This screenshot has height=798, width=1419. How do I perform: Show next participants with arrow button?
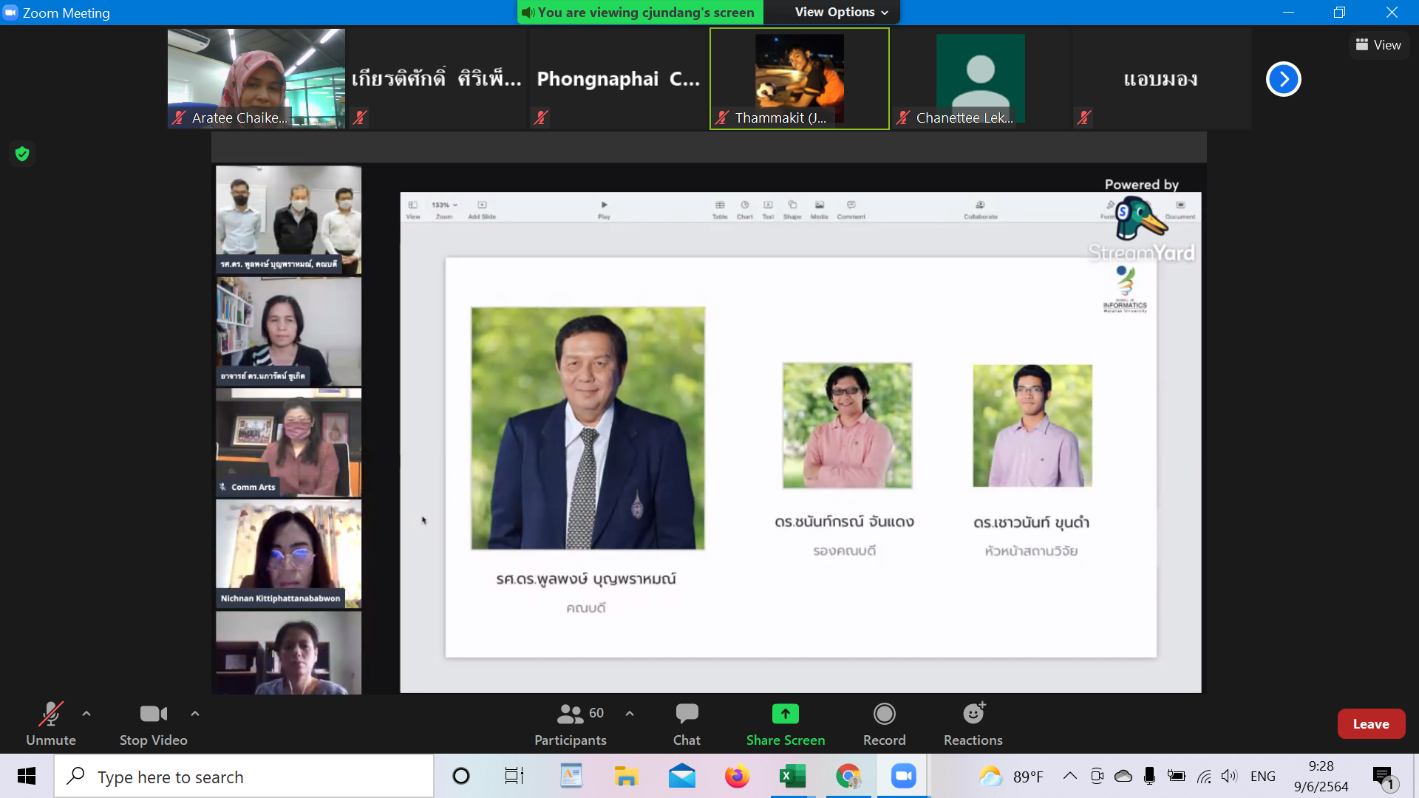(x=1283, y=79)
